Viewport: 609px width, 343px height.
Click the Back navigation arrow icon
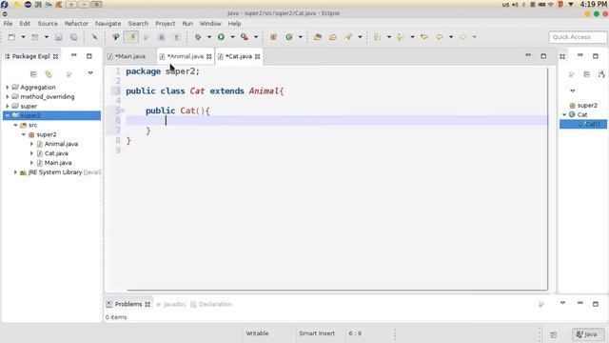pyautogui.click(x=440, y=37)
